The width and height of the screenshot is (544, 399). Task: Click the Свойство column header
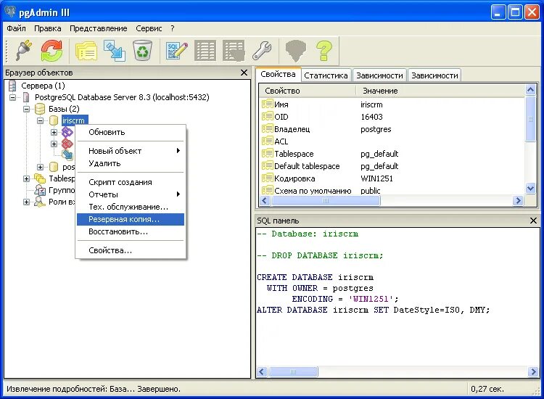point(308,91)
